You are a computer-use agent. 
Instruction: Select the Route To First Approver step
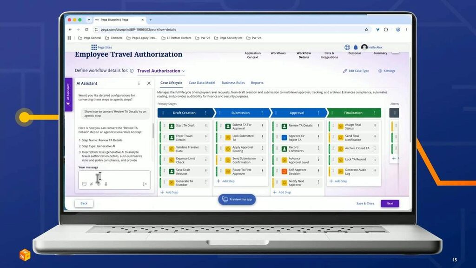(242, 171)
